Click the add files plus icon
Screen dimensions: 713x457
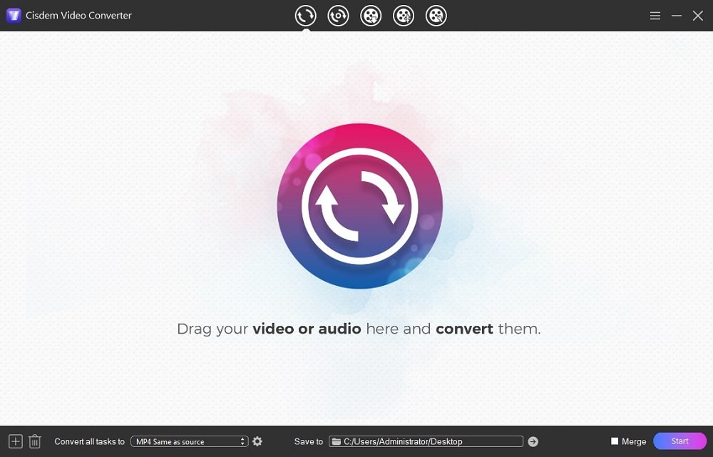[x=16, y=441]
